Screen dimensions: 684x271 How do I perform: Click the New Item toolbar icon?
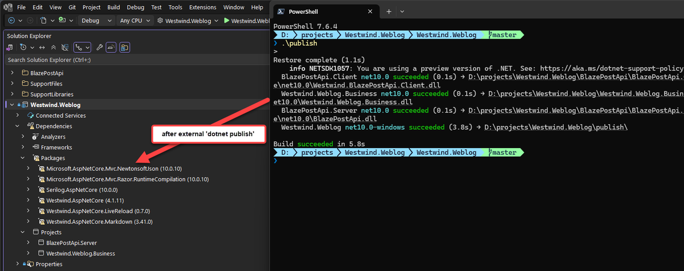click(43, 20)
